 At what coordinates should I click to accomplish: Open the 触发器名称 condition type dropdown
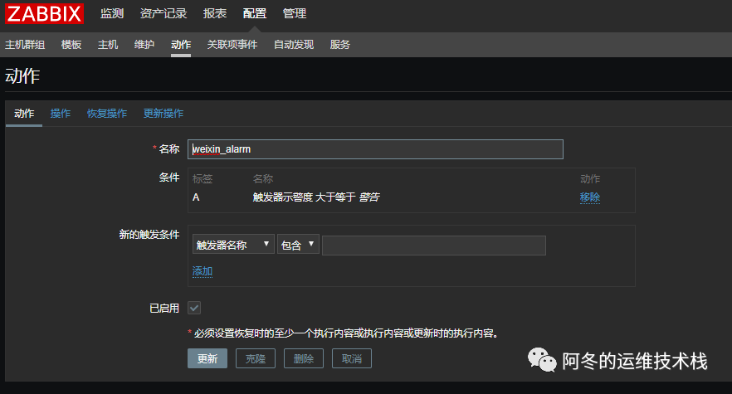click(x=233, y=244)
